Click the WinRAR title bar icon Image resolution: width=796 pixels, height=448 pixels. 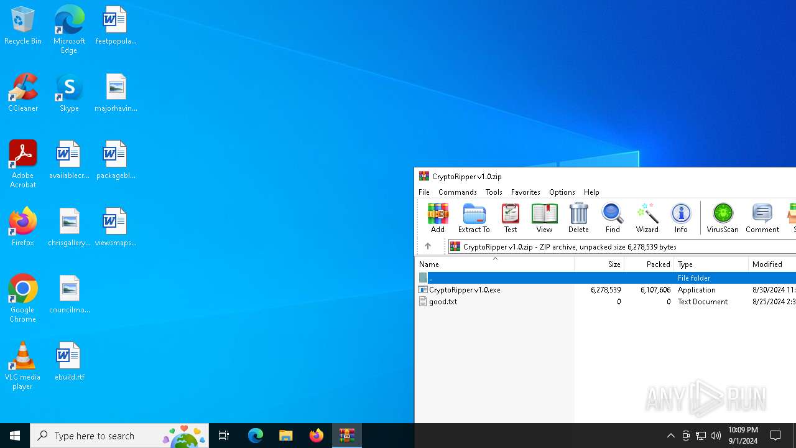click(424, 176)
